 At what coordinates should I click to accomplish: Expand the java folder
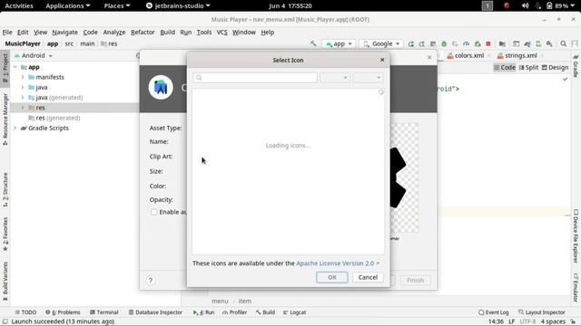pyautogui.click(x=23, y=88)
